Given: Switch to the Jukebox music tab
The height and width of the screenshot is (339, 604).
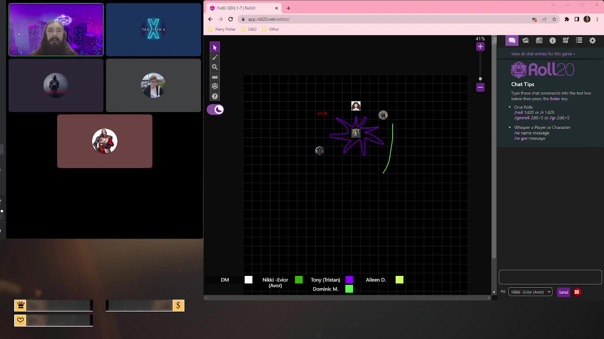Looking at the screenshot, I should click(566, 40).
